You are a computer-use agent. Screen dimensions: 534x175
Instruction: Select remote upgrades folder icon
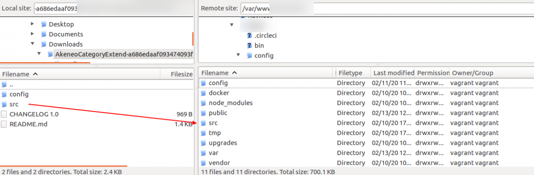point(203,143)
